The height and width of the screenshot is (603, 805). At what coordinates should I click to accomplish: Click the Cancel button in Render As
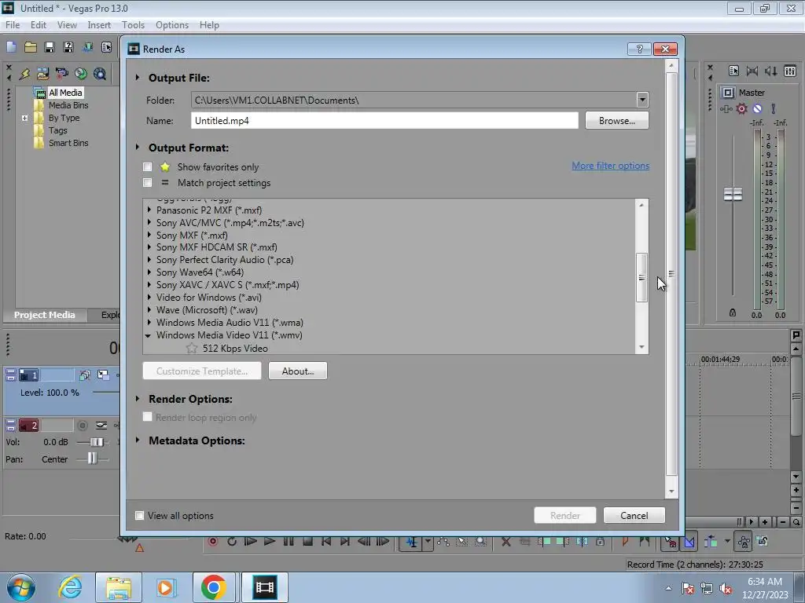coord(634,515)
